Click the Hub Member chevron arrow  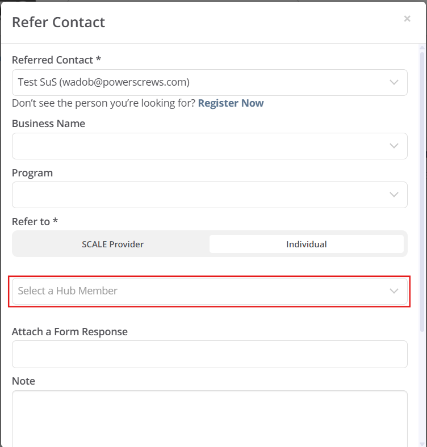pyautogui.click(x=394, y=291)
